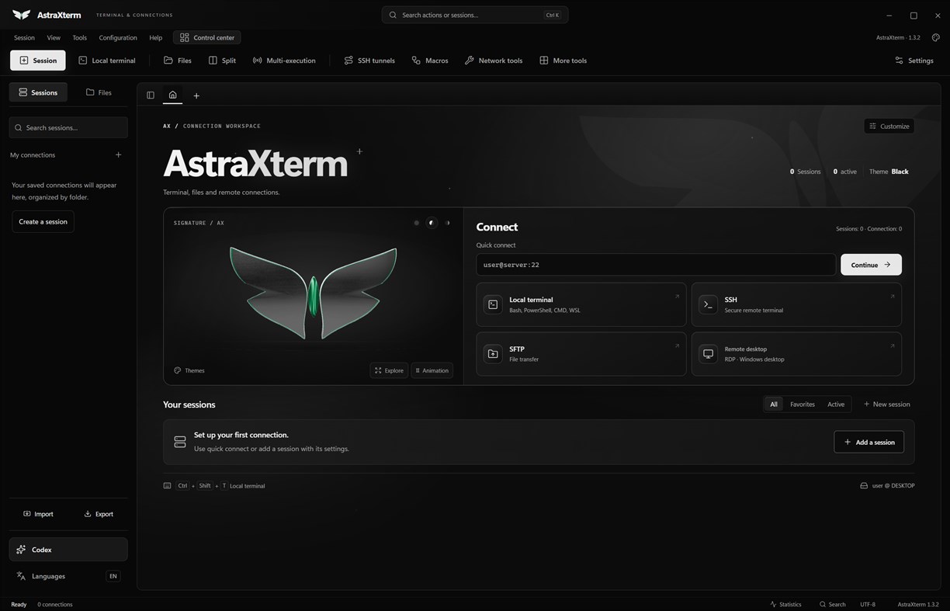Open the Remote desktop card
This screenshot has width=950, height=611.
coord(796,354)
